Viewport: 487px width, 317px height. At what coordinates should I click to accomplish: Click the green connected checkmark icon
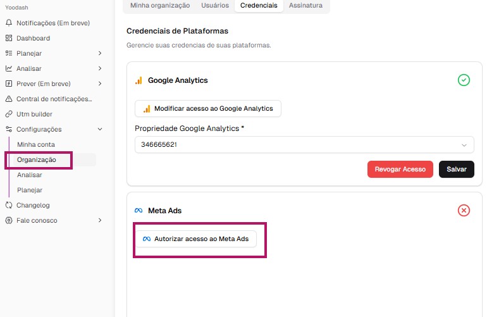(x=464, y=80)
